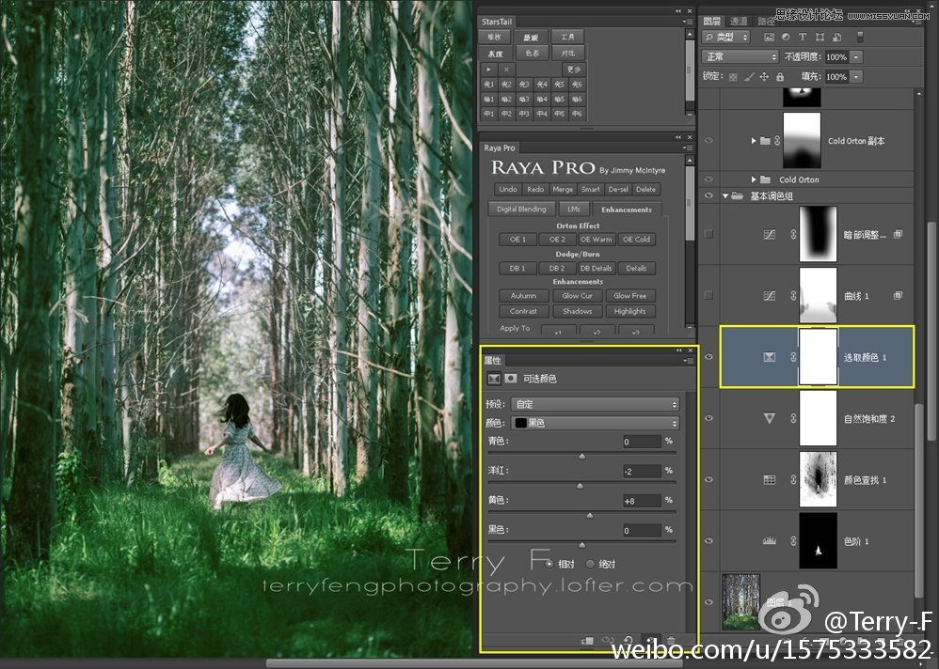Screen dimensions: 939x669
Task: Switch to the 通道 channels tab
Action: click(x=739, y=21)
